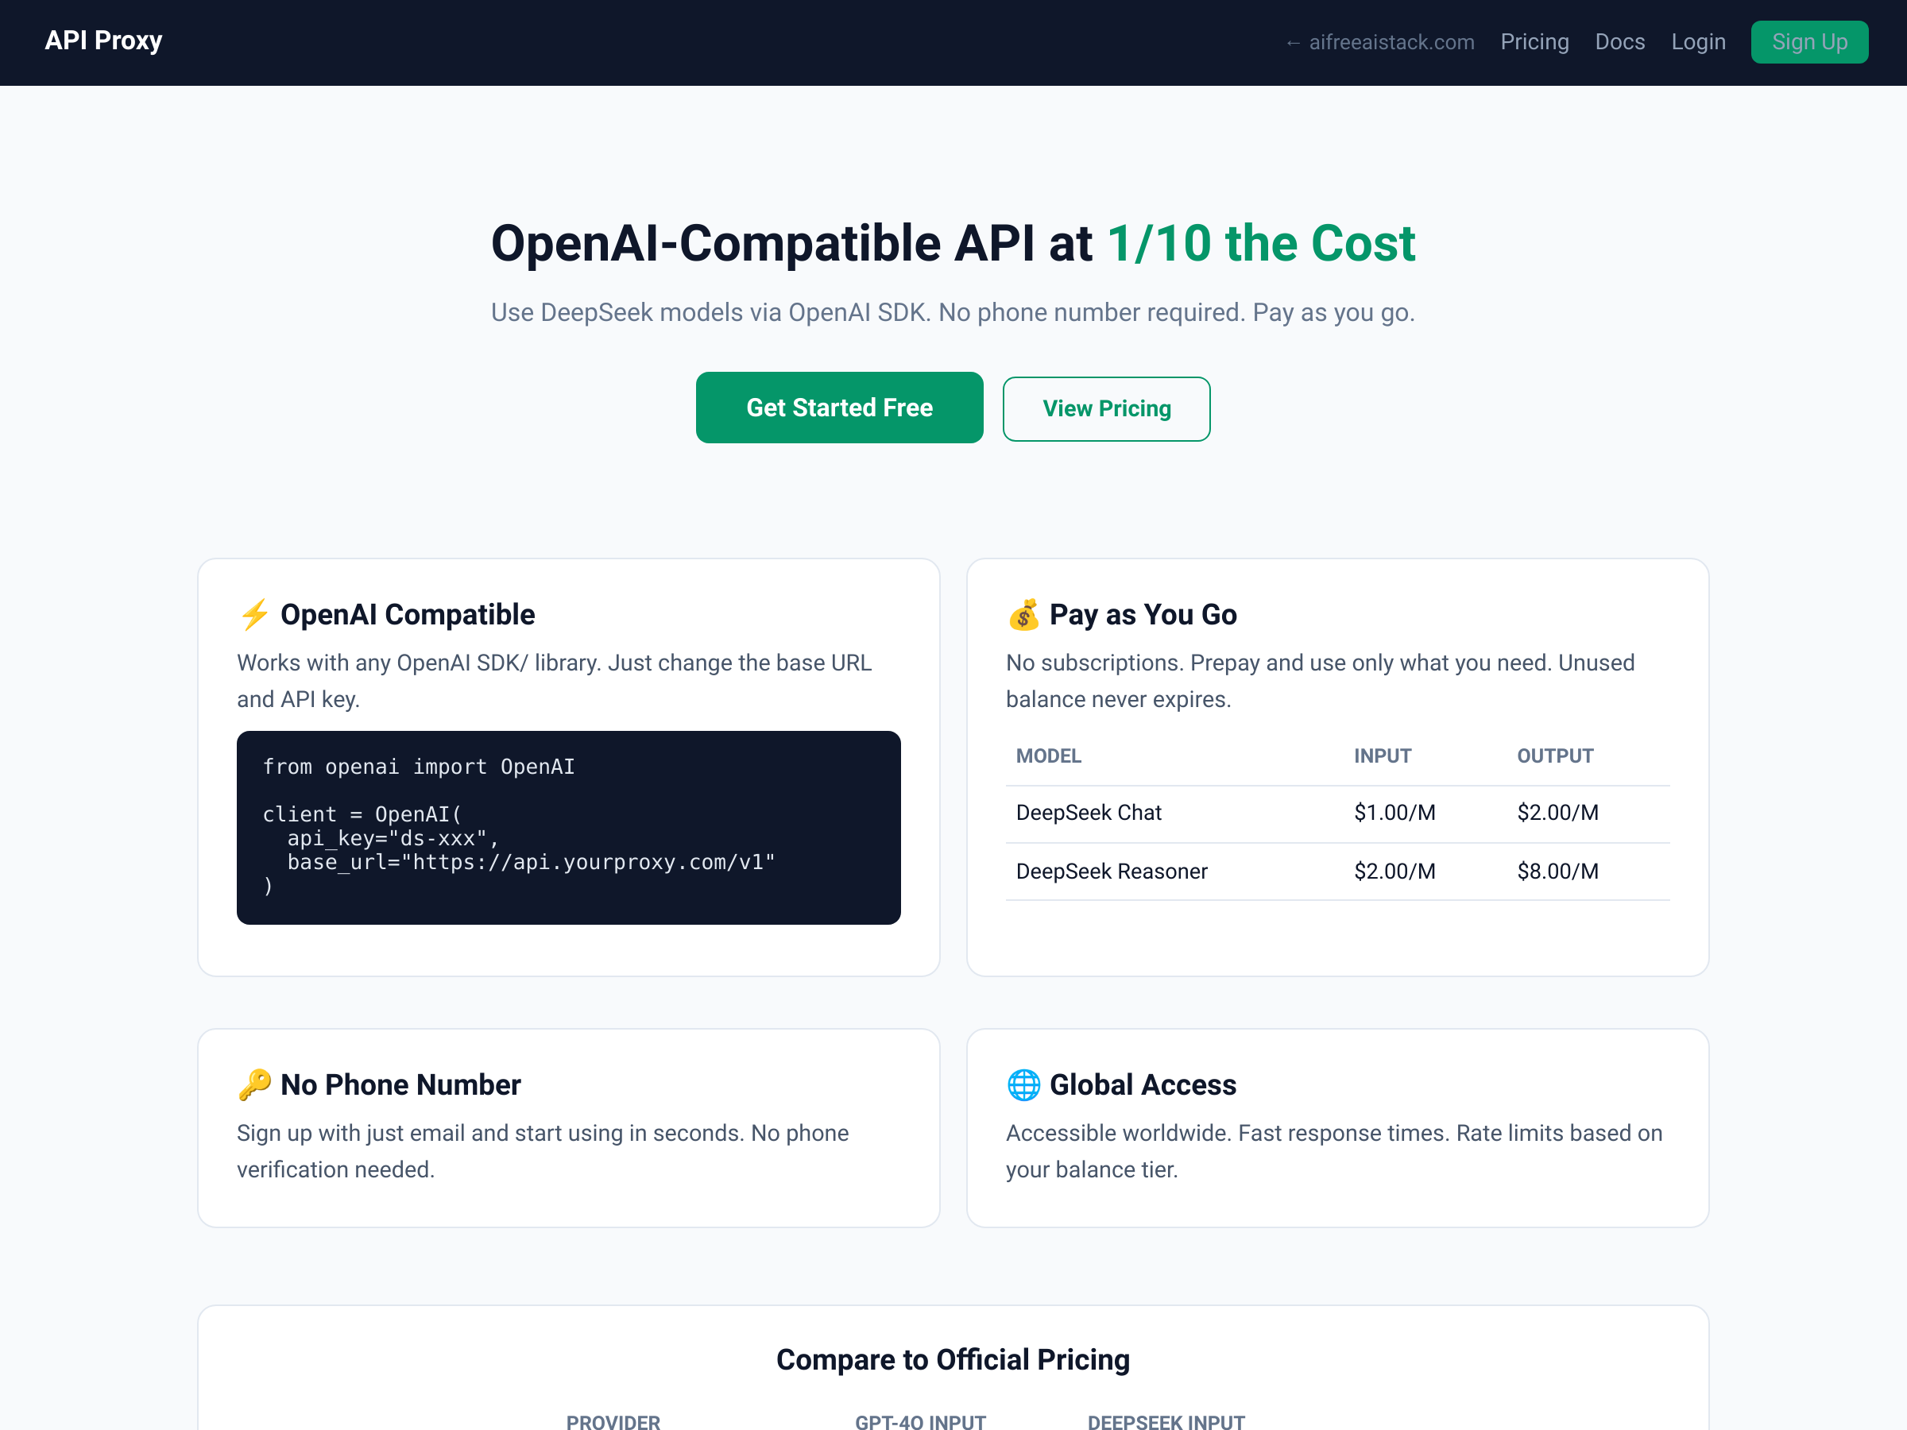Select the DeepSeek Reasoner row name
The height and width of the screenshot is (1430, 1907).
1112,872
